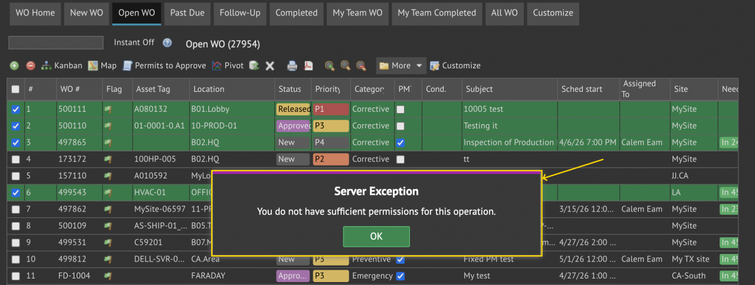Screen dimensions: 755x285
Task: Click the green add work order icon
Action: point(14,66)
